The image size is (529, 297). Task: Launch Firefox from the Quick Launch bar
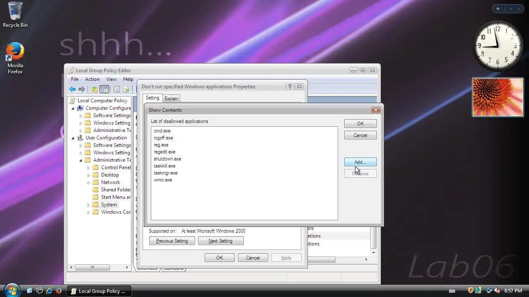click(x=58, y=291)
